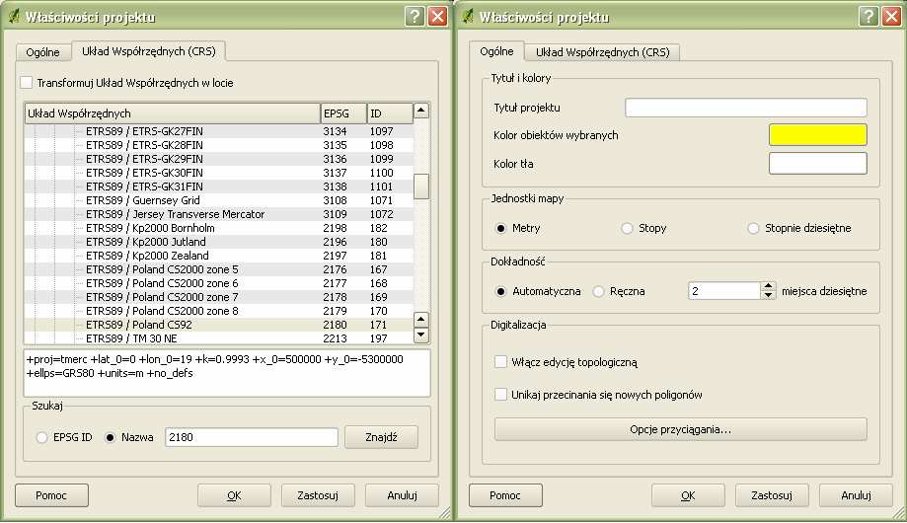Screen dimensions: 907x523
Task: Select ETRS89 / Poland CS92 row
Action: point(219,325)
